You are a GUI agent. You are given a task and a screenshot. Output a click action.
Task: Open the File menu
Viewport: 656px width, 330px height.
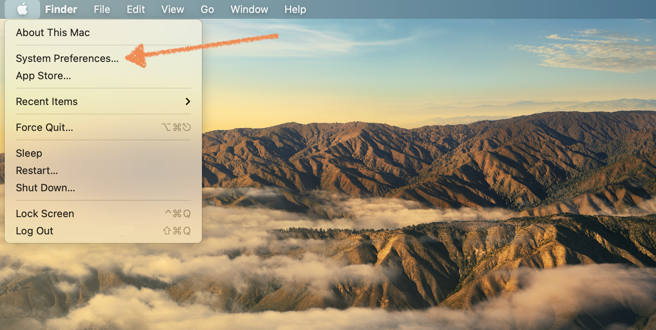[102, 9]
